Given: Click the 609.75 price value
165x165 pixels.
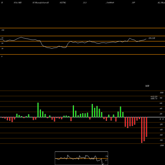Looking at the screenshot, I should tap(154, 99).
